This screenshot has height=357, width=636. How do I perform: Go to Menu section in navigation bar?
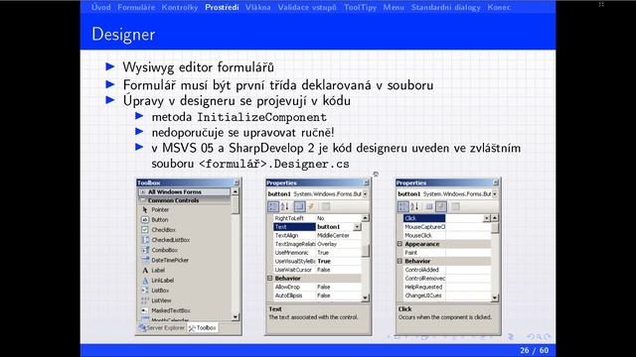tap(394, 7)
